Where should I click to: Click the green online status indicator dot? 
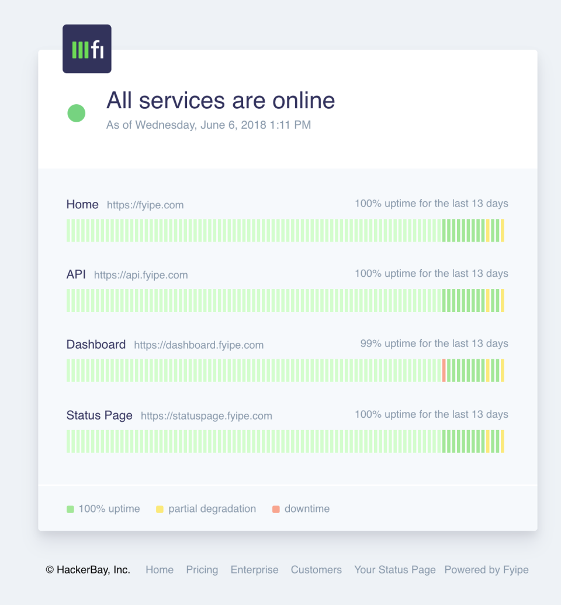pyautogui.click(x=77, y=113)
